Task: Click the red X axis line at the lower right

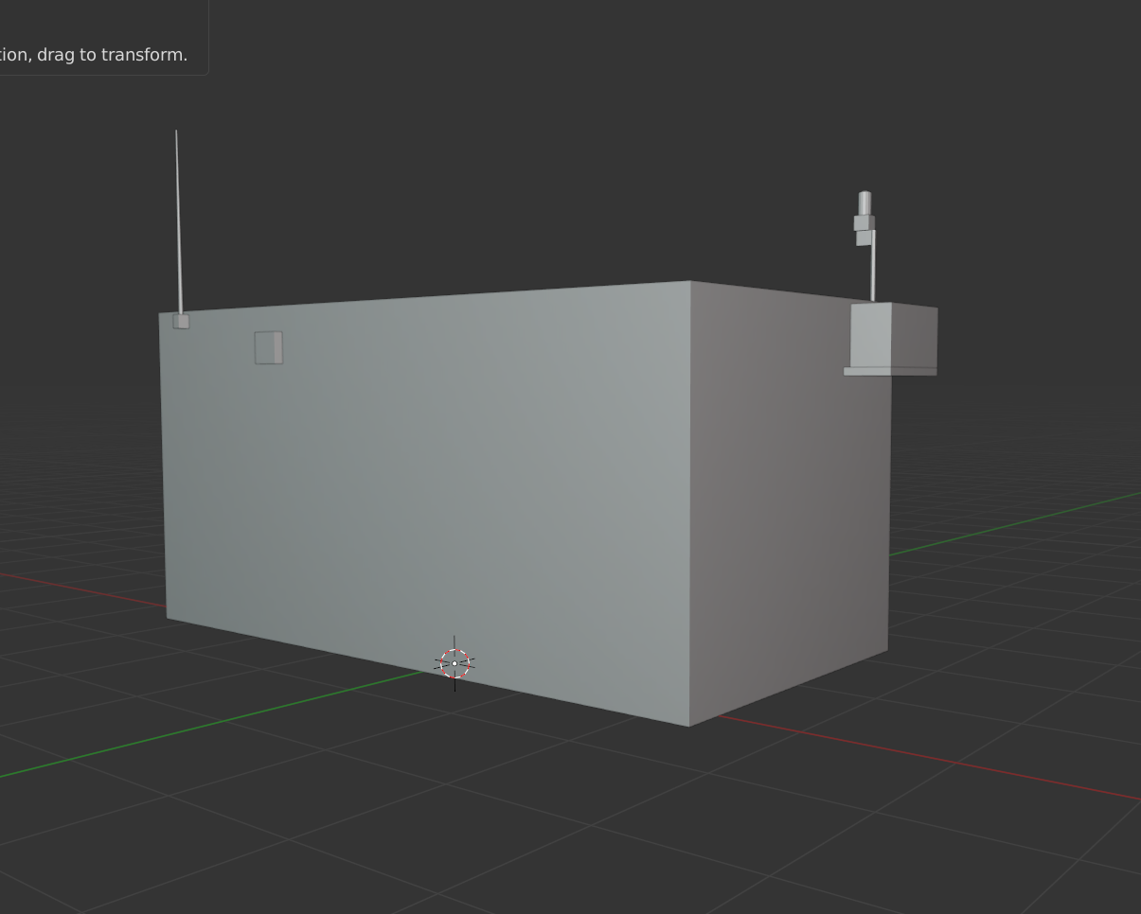Action: 947,760
